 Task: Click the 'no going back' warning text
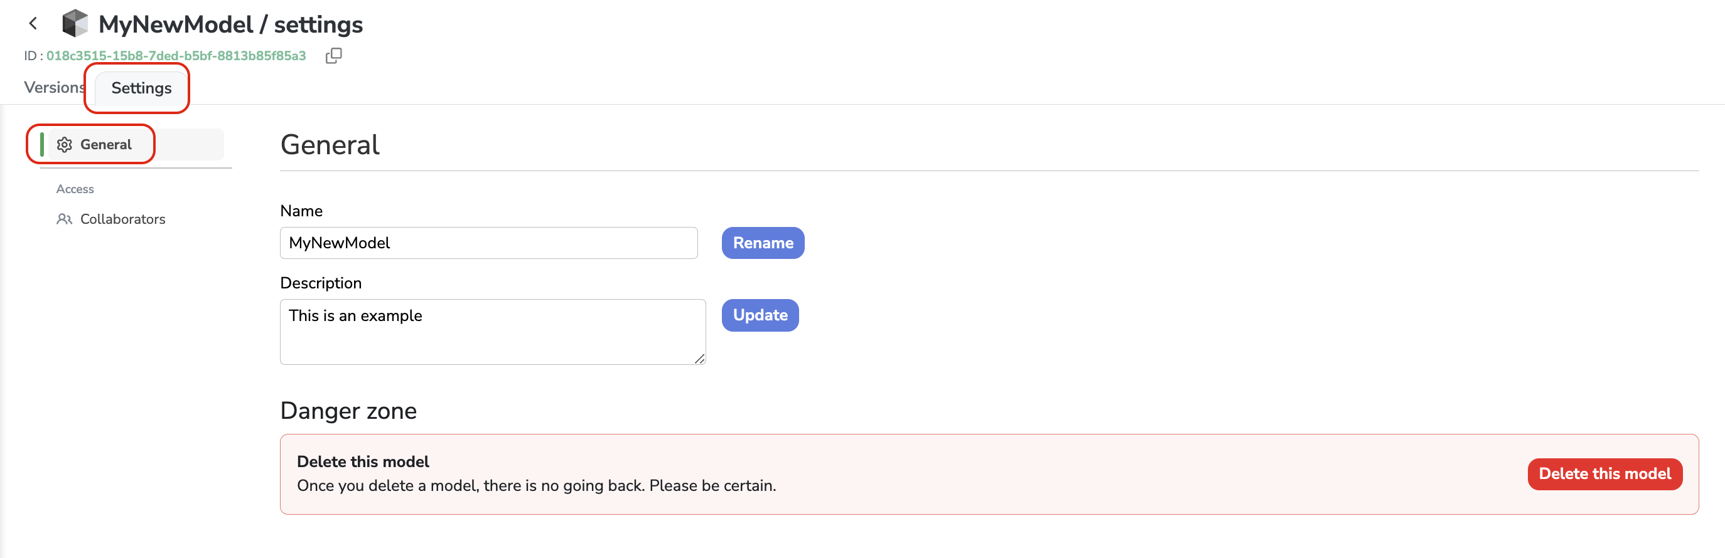click(536, 486)
